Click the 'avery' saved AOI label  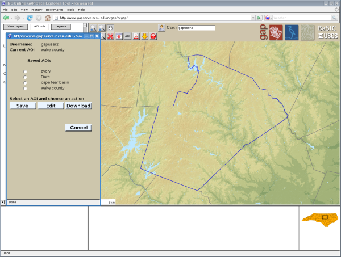[46, 71]
